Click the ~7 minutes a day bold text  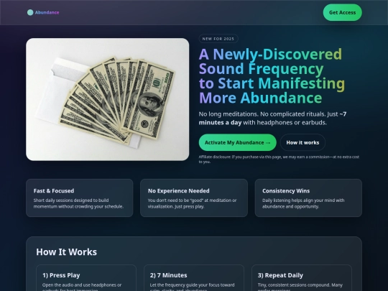point(272,119)
